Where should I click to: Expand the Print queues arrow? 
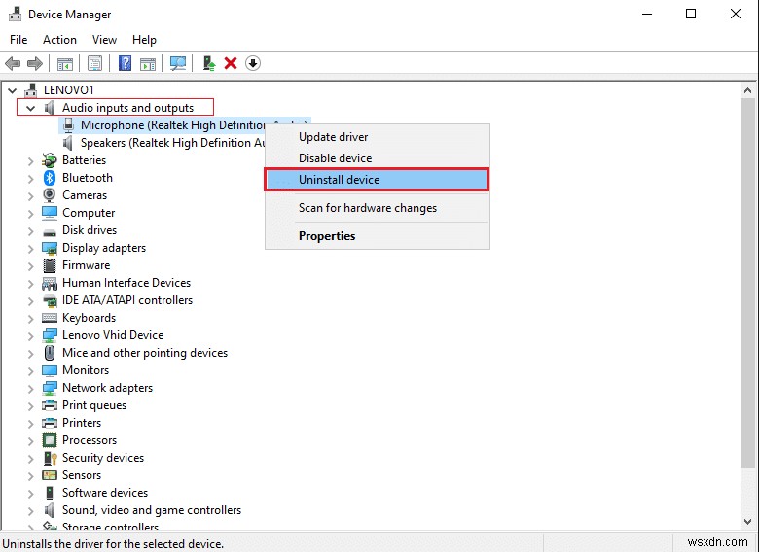[30, 405]
